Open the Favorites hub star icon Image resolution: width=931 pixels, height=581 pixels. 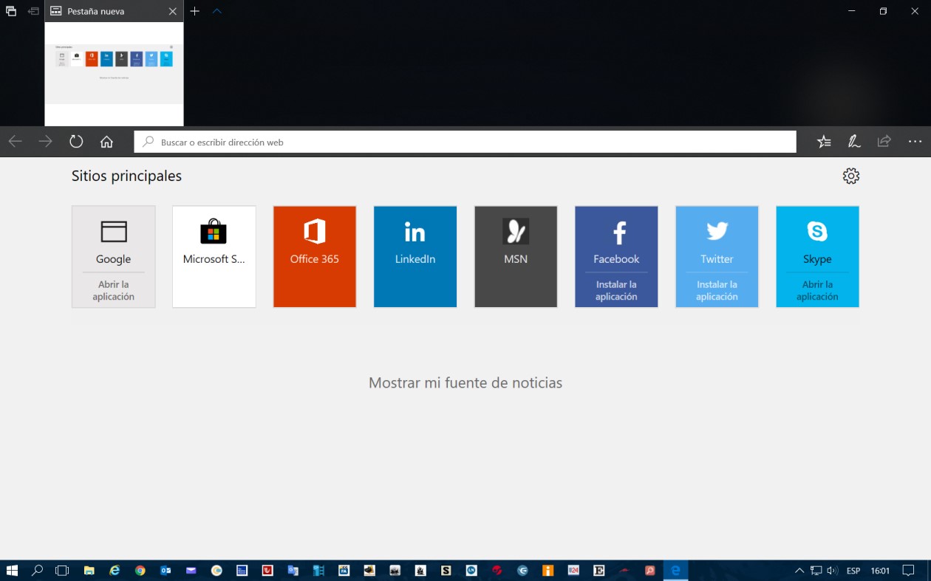point(824,142)
